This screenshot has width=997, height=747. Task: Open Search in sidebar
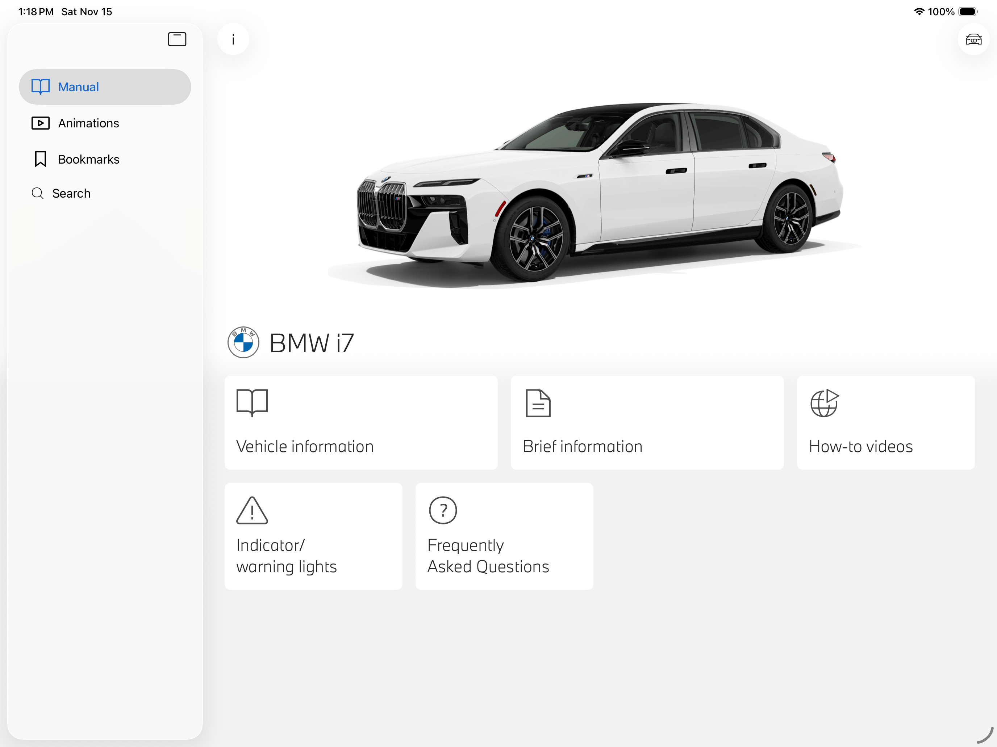point(71,193)
